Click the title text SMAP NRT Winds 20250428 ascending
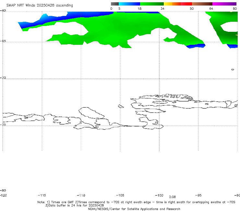The width and height of the screenshot is (240, 211). point(40,5)
